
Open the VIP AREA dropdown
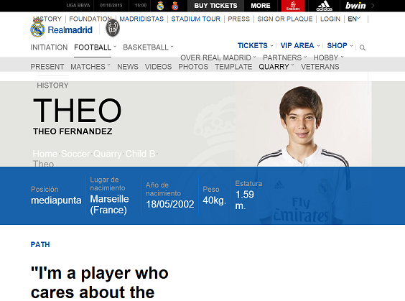[x=300, y=45]
